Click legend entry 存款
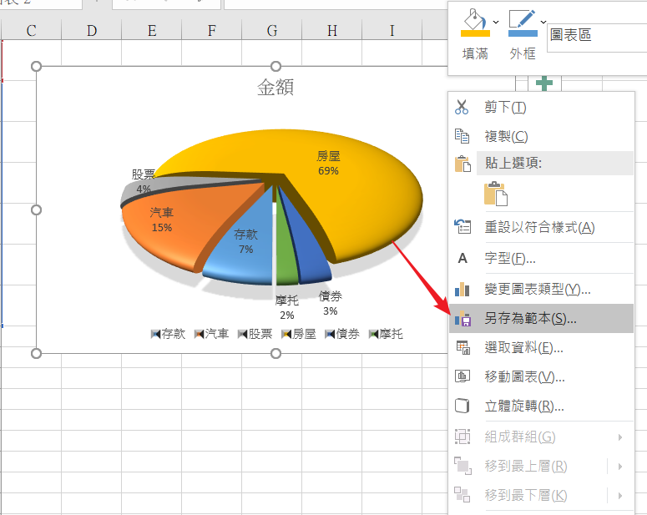This screenshot has height=515, width=647. (x=169, y=334)
